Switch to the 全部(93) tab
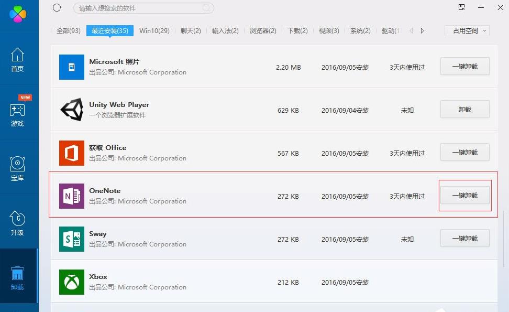 pyautogui.click(x=68, y=31)
